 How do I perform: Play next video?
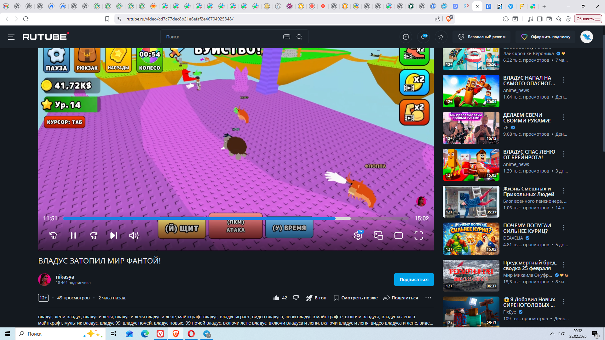[114, 235]
